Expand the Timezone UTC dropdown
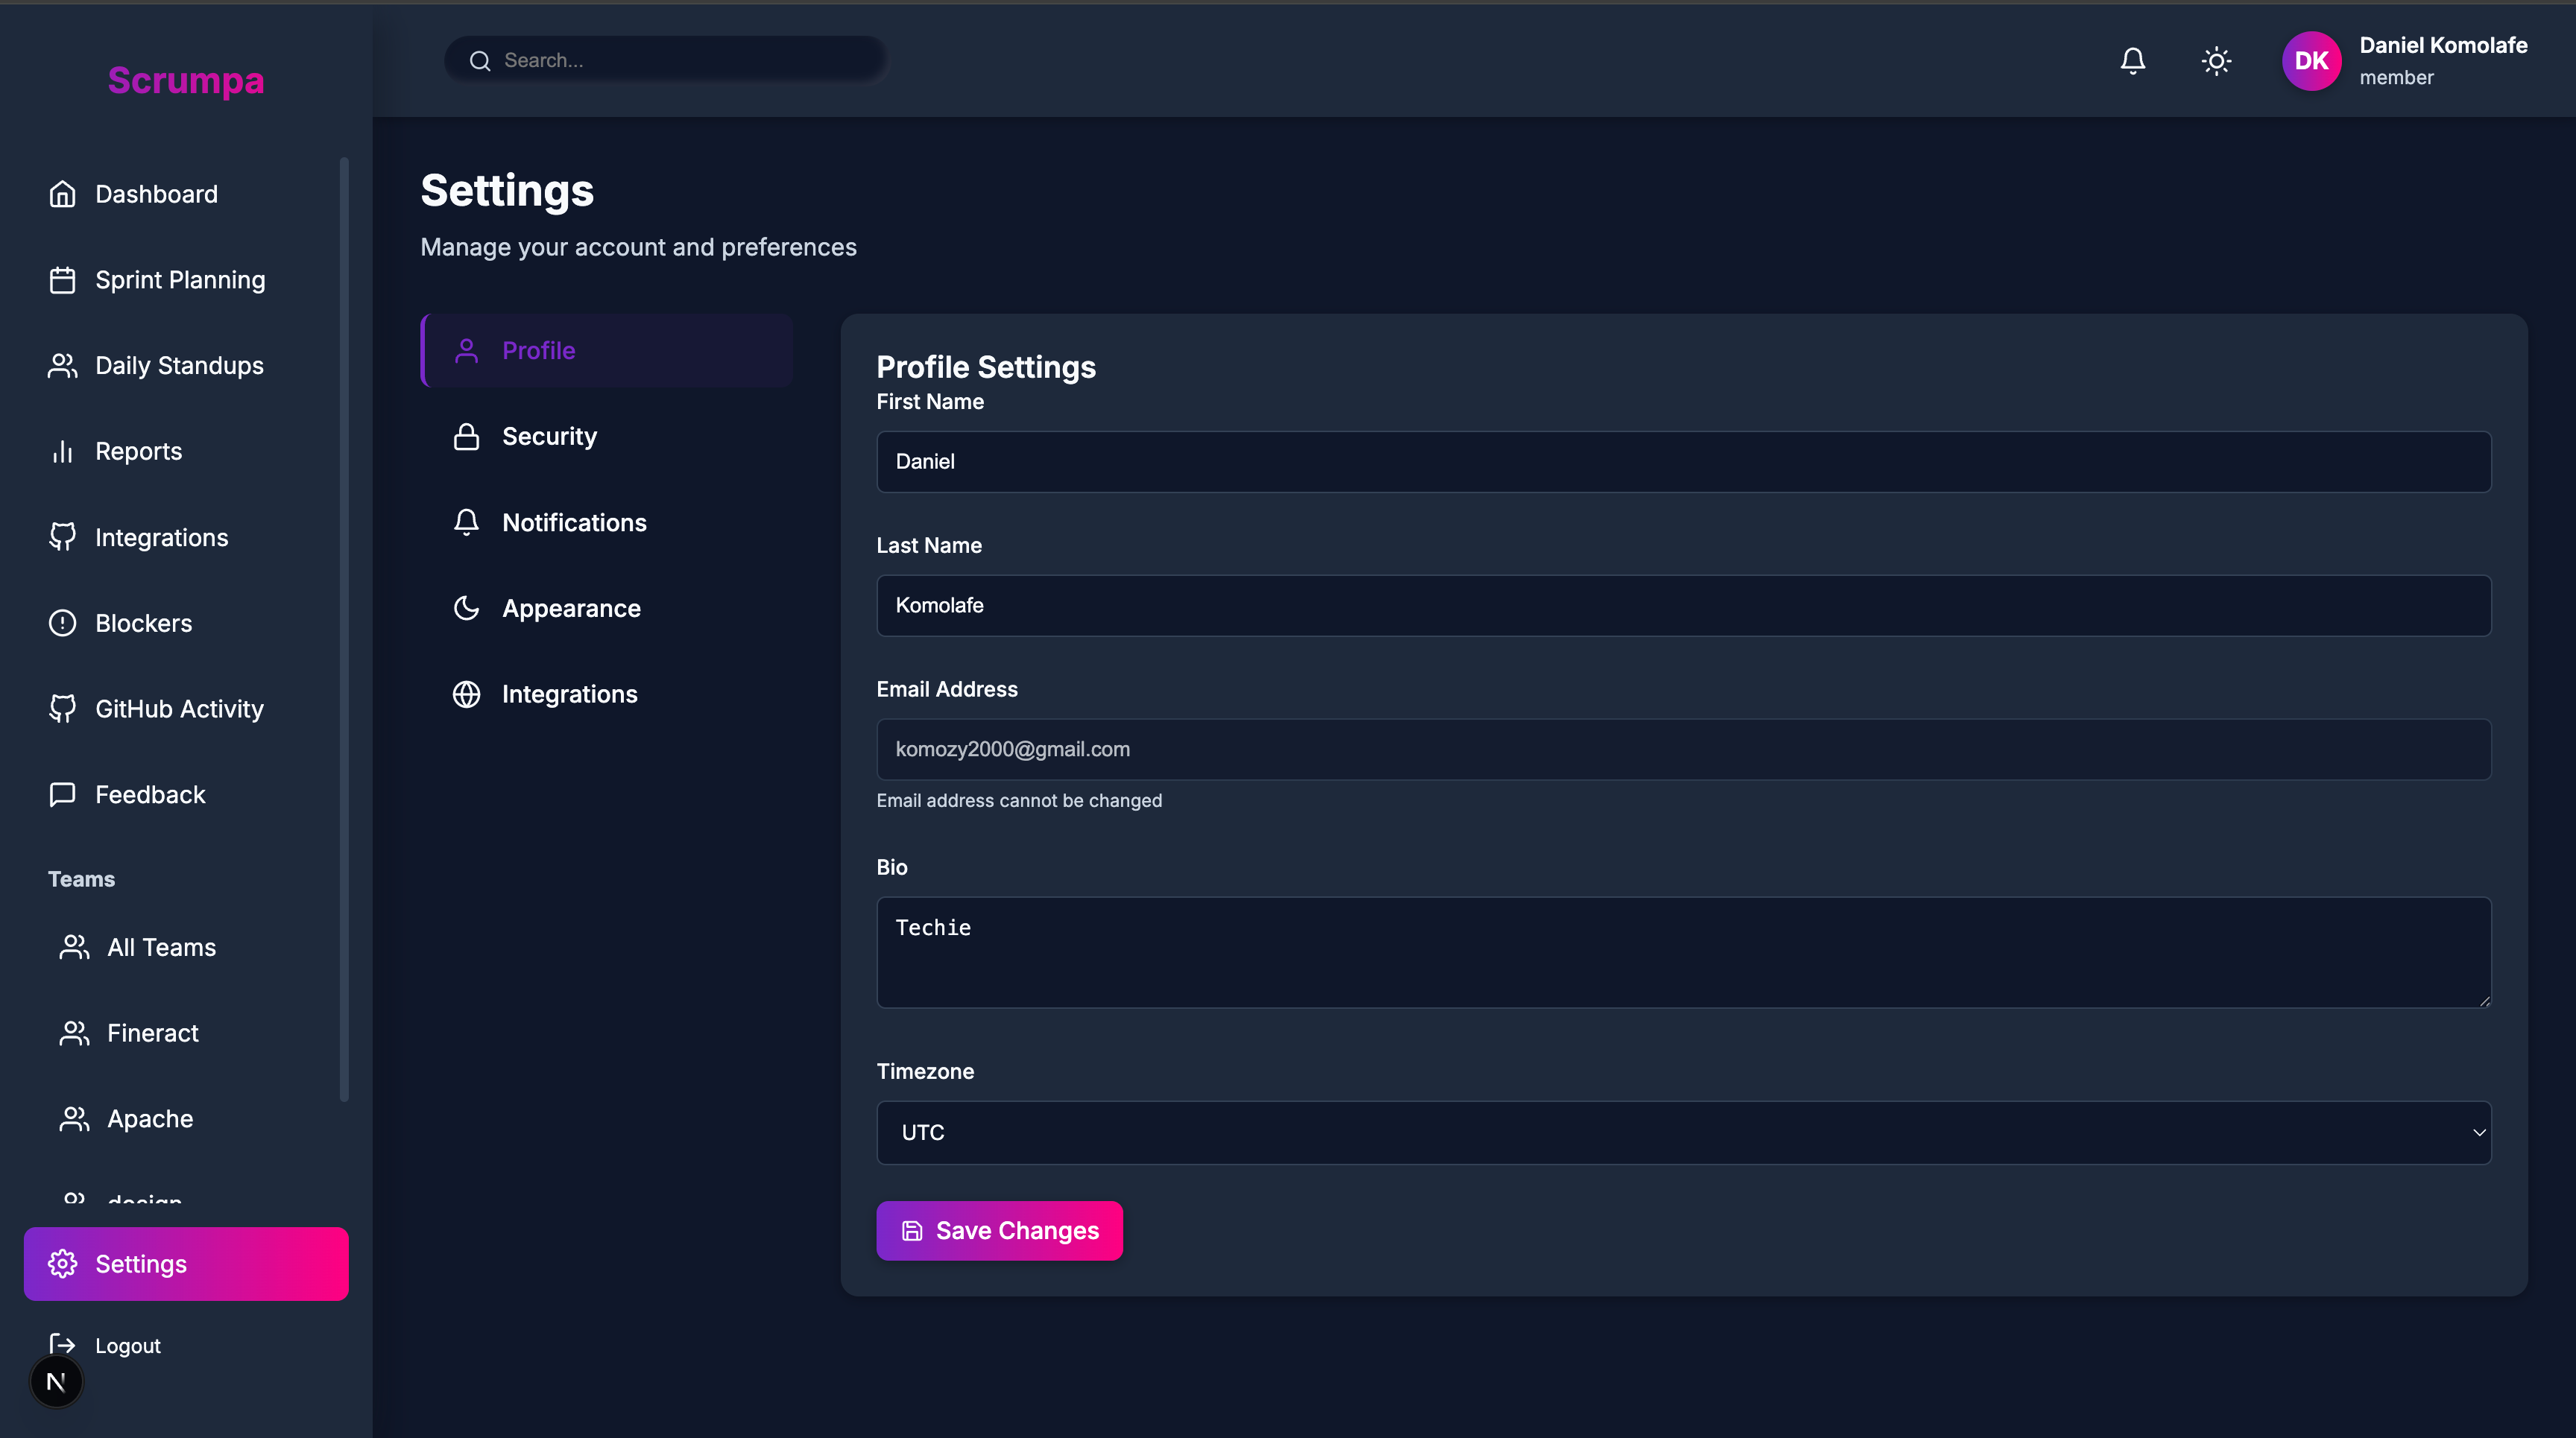Viewport: 2576px width, 1438px height. click(1683, 1133)
